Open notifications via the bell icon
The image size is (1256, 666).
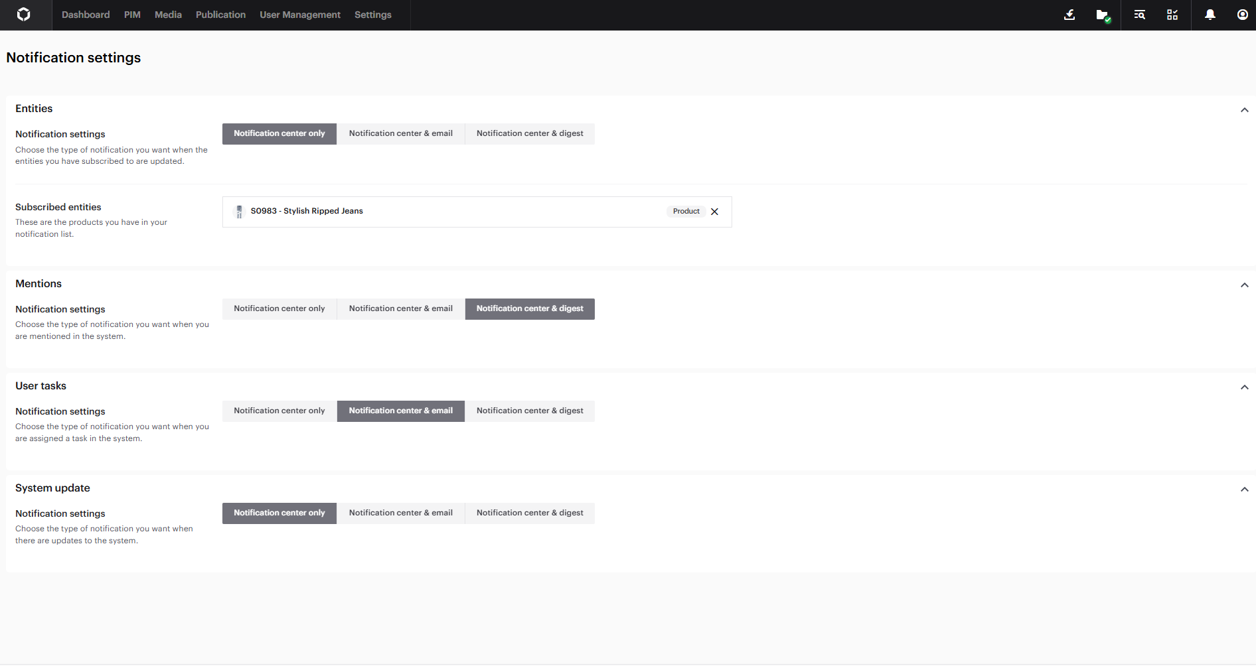[x=1210, y=15]
